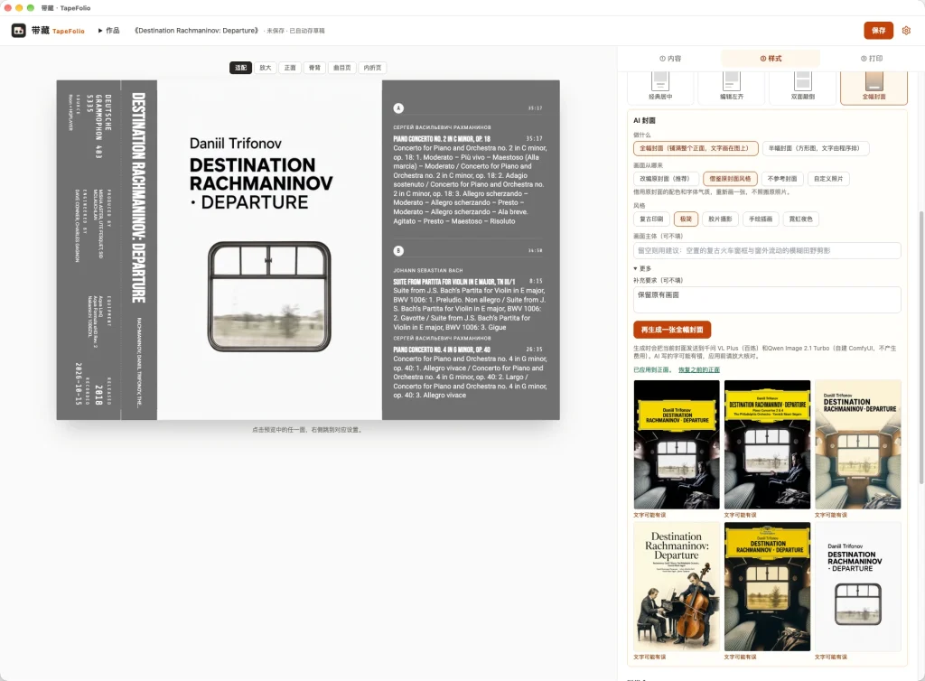Click the orange 保存 button
The width and height of the screenshot is (925, 681).
(878, 31)
